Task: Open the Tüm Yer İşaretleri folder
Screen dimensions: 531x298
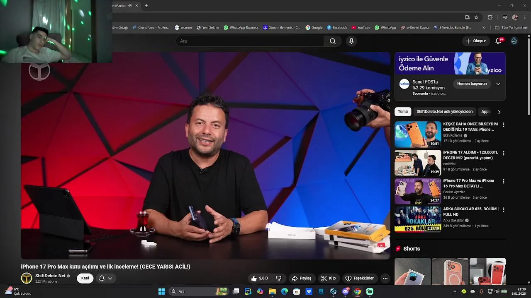Action: [x=511, y=28]
